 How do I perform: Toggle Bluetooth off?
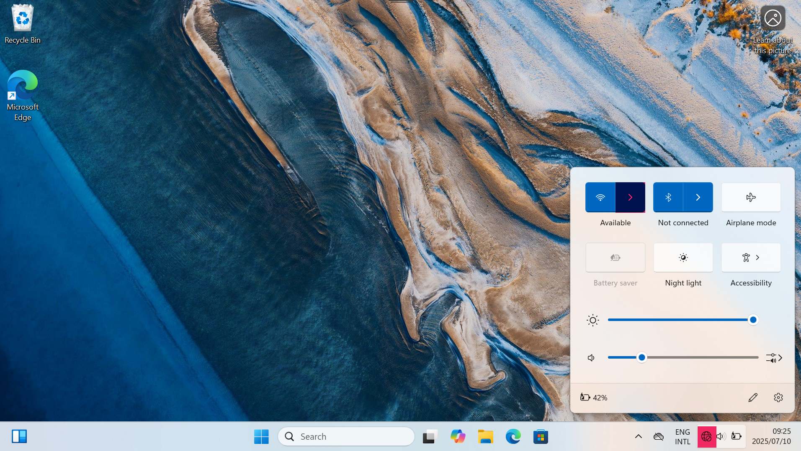point(668,197)
